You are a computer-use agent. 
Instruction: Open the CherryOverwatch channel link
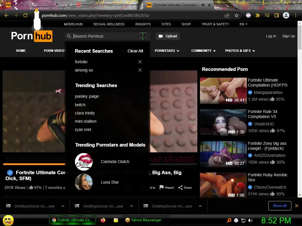click(270, 187)
